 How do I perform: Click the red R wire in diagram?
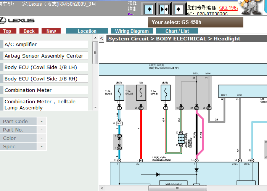click(141, 135)
